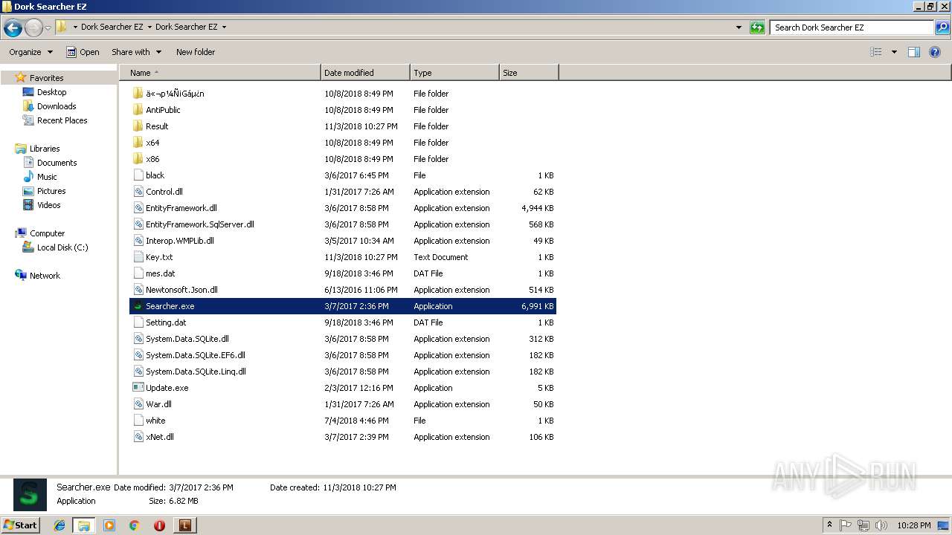The width and height of the screenshot is (952, 535).
Task: Click the search magnifier icon
Action: point(942,27)
